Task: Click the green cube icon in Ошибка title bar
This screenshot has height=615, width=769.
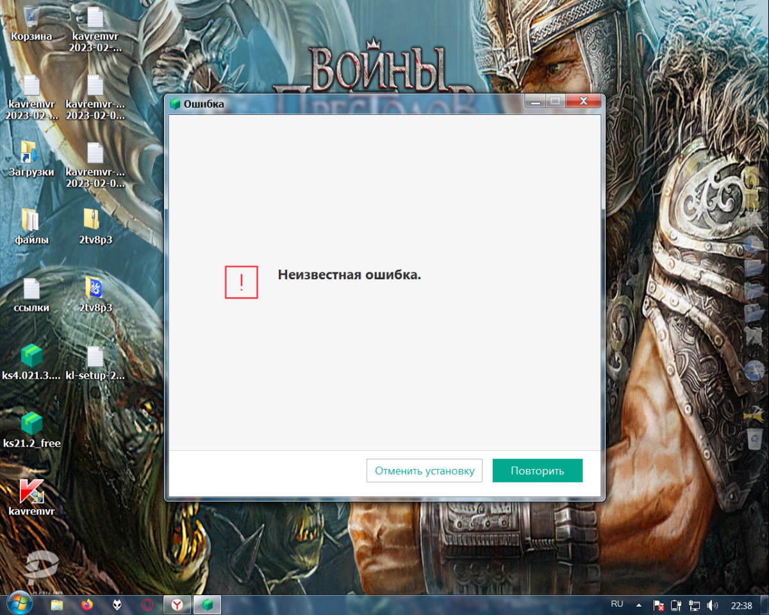Action: (176, 104)
